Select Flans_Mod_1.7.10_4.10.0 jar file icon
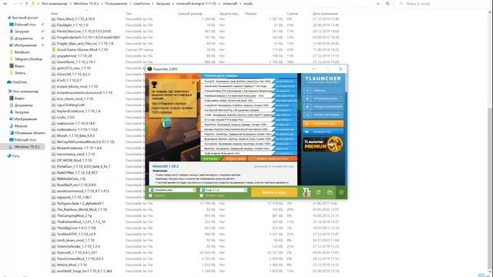This screenshot has width=493, height=277. (53, 18)
